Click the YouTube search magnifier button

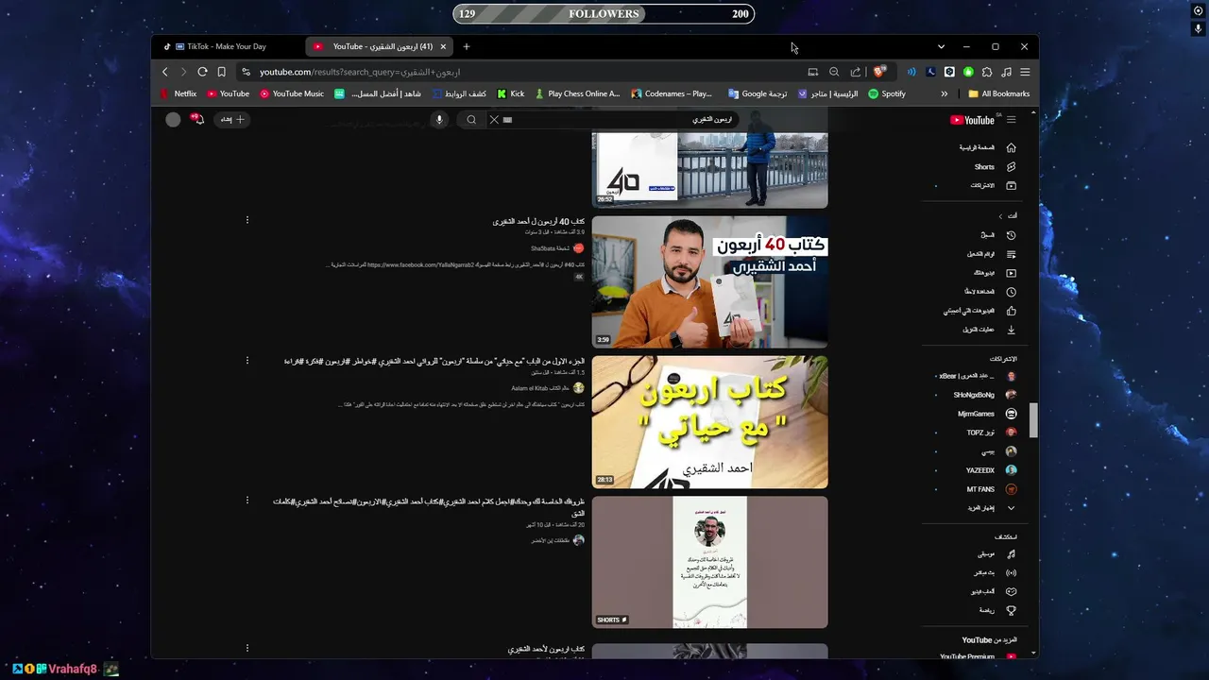point(471,120)
